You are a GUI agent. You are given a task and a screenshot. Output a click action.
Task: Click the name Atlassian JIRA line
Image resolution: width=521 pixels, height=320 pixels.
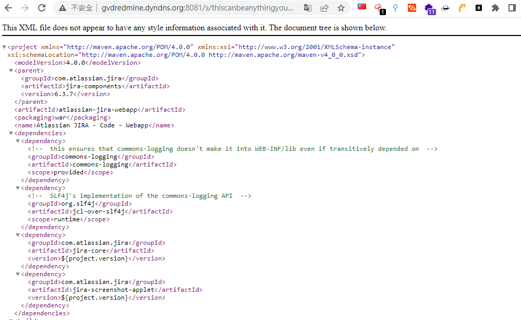[94, 125]
